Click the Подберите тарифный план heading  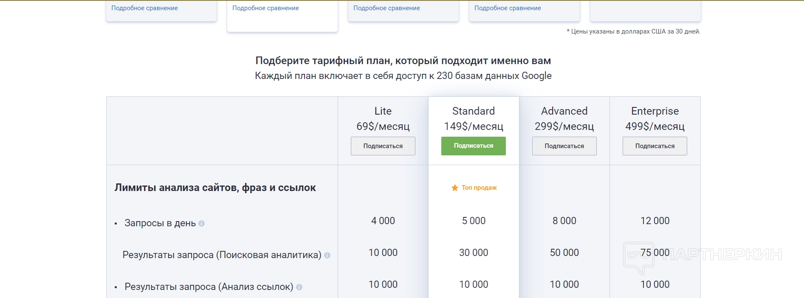click(403, 61)
